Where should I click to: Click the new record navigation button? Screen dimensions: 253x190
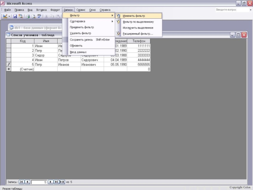point(62,182)
